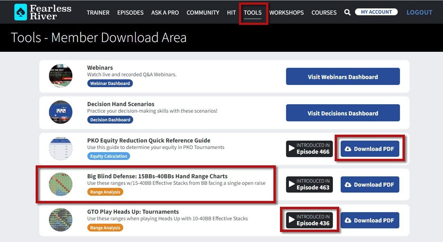Image resolution: width=443 pixels, height=242 pixels.
Task: Click the play icon on Episode 466 badge
Action: coord(291,148)
